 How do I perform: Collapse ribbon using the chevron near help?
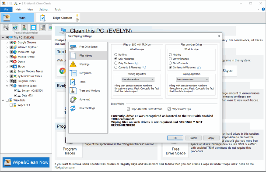(259, 9)
